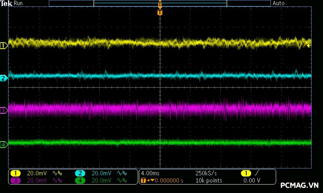
Task: Click the channel 1 yellow ground marker
Action: click(4, 46)
